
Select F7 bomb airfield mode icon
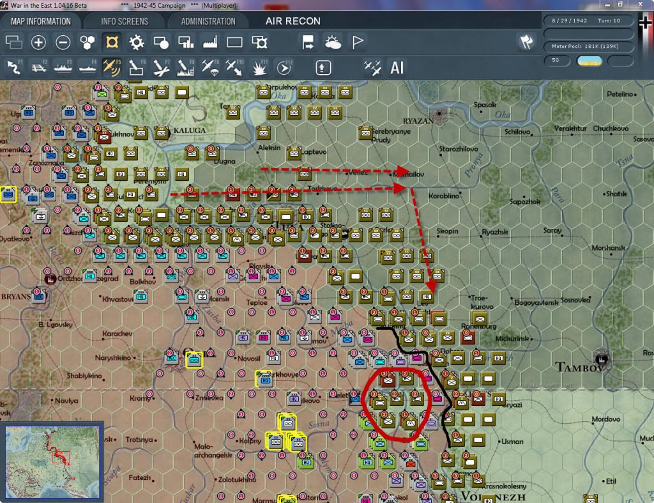pyautogui.click(x=161, y=67)
